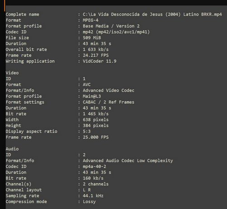Click the Codec ID mp42 value
Screen dimensions: 227x209
point(116,32)
